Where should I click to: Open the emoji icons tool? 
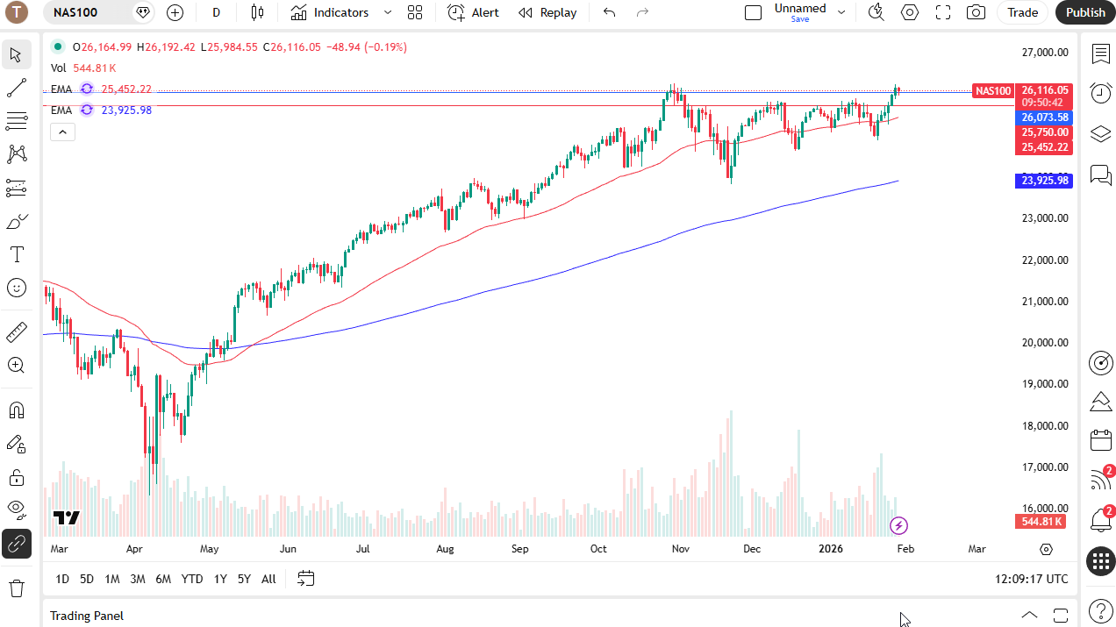[x=16, y=288]
